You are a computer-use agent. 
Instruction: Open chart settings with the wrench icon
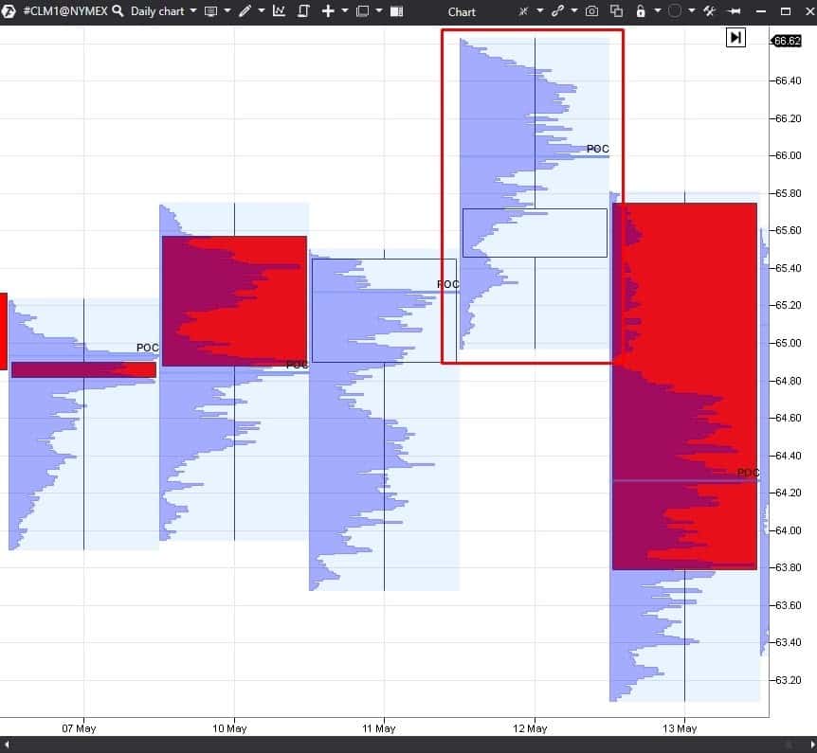(711, 11)
